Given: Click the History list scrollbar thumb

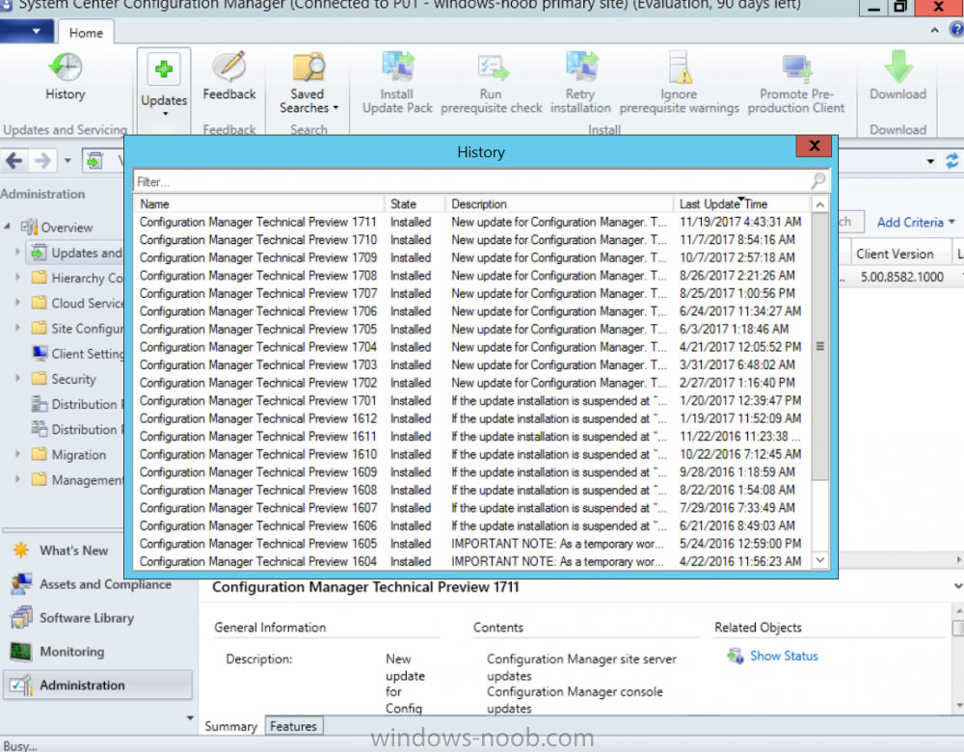Looking at the screenshot, I should (x=819, y=346).
